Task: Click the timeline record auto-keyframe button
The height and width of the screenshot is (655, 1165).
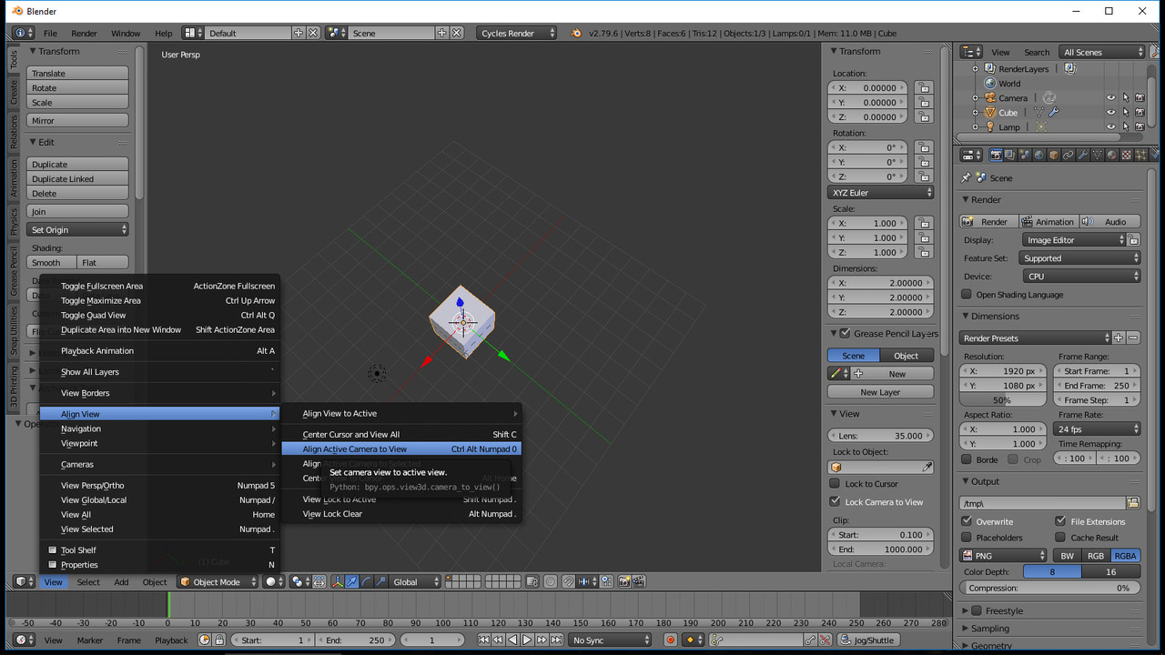Action: (670, 640)
